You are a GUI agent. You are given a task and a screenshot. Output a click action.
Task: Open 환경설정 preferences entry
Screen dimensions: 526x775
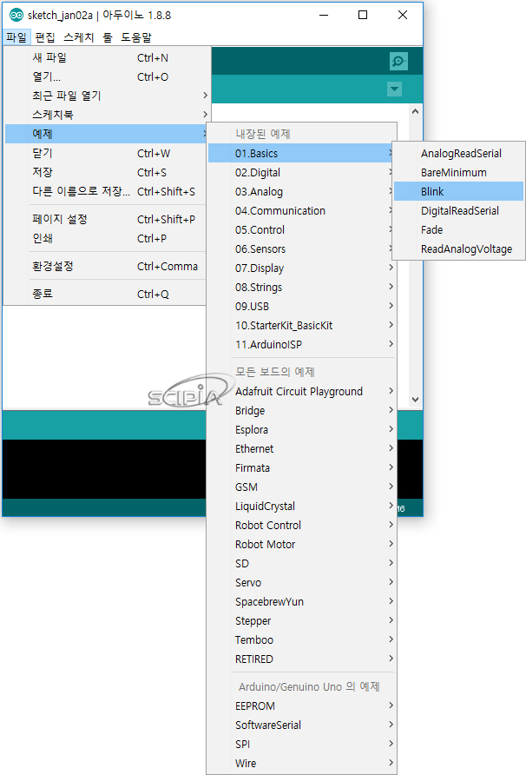(x=107, y=267)
